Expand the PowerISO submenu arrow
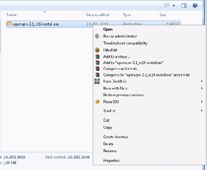207x170 pixels. pos(202,102)
